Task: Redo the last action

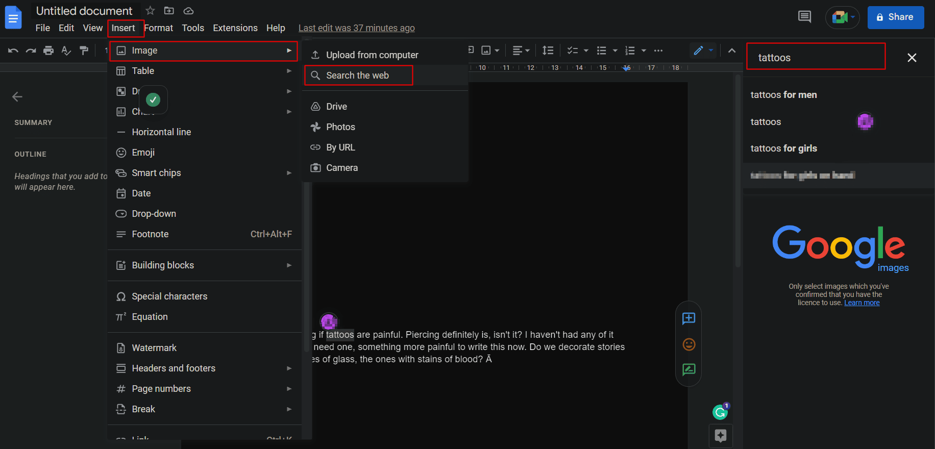Action: 31,51
